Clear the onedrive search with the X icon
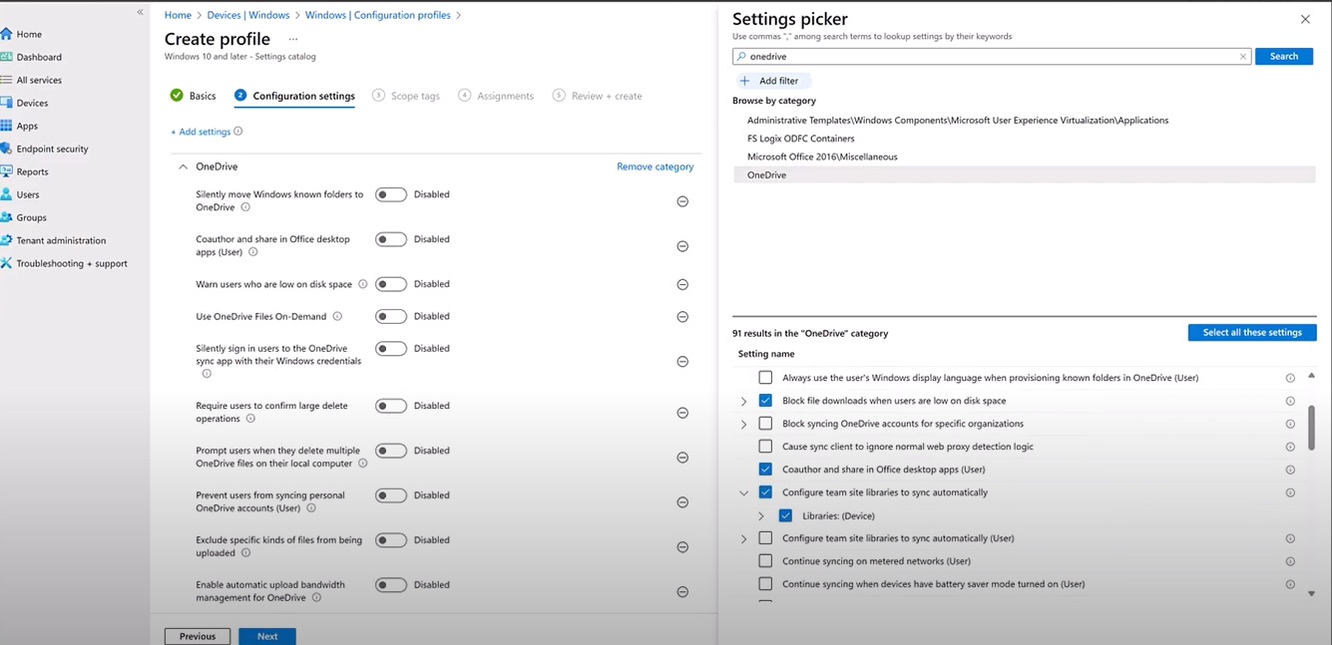The width and height of the screenshot is (1332, 645). coord(1242,57)
